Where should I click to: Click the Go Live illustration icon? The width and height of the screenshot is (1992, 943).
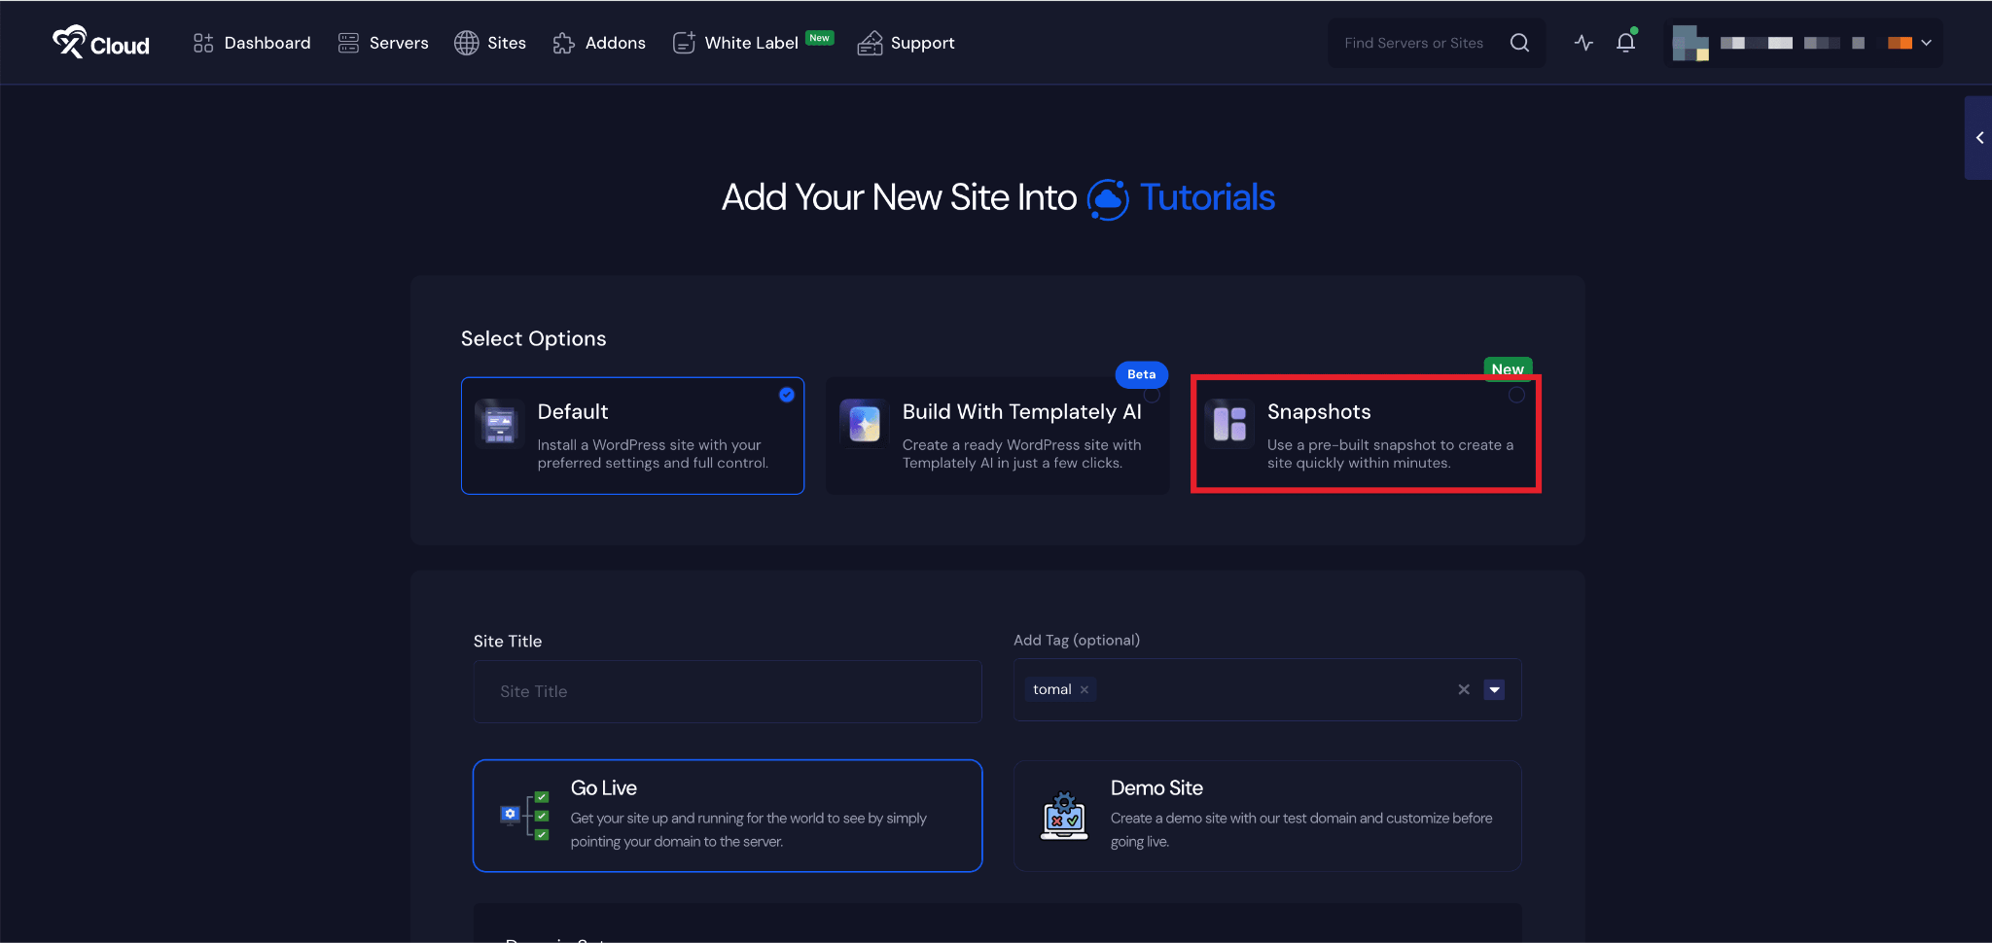pos(524,816)
